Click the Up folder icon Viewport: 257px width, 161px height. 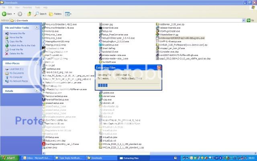tap(30, 14)
